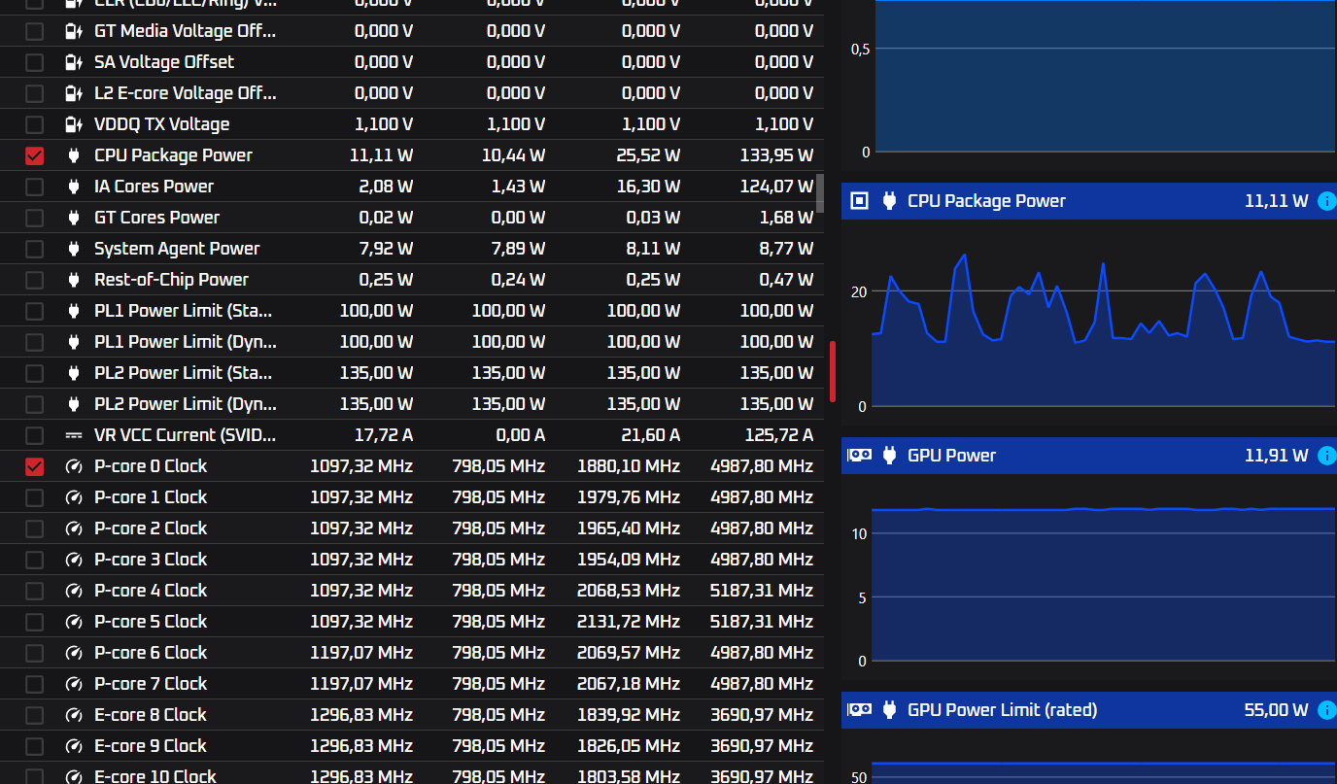Click the current icon beside VR VCC Current
This screenshot has height=784, width=1337.
(74, 435)
